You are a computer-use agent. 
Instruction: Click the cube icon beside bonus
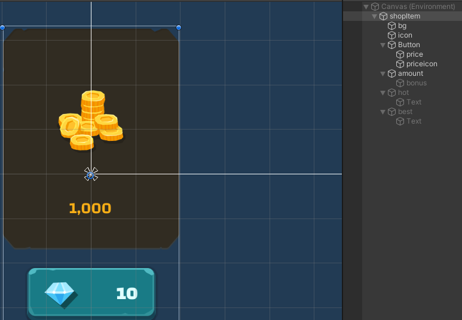click(400, 83)
